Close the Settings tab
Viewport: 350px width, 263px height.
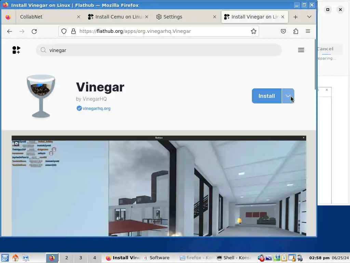[x=215, y=17]
